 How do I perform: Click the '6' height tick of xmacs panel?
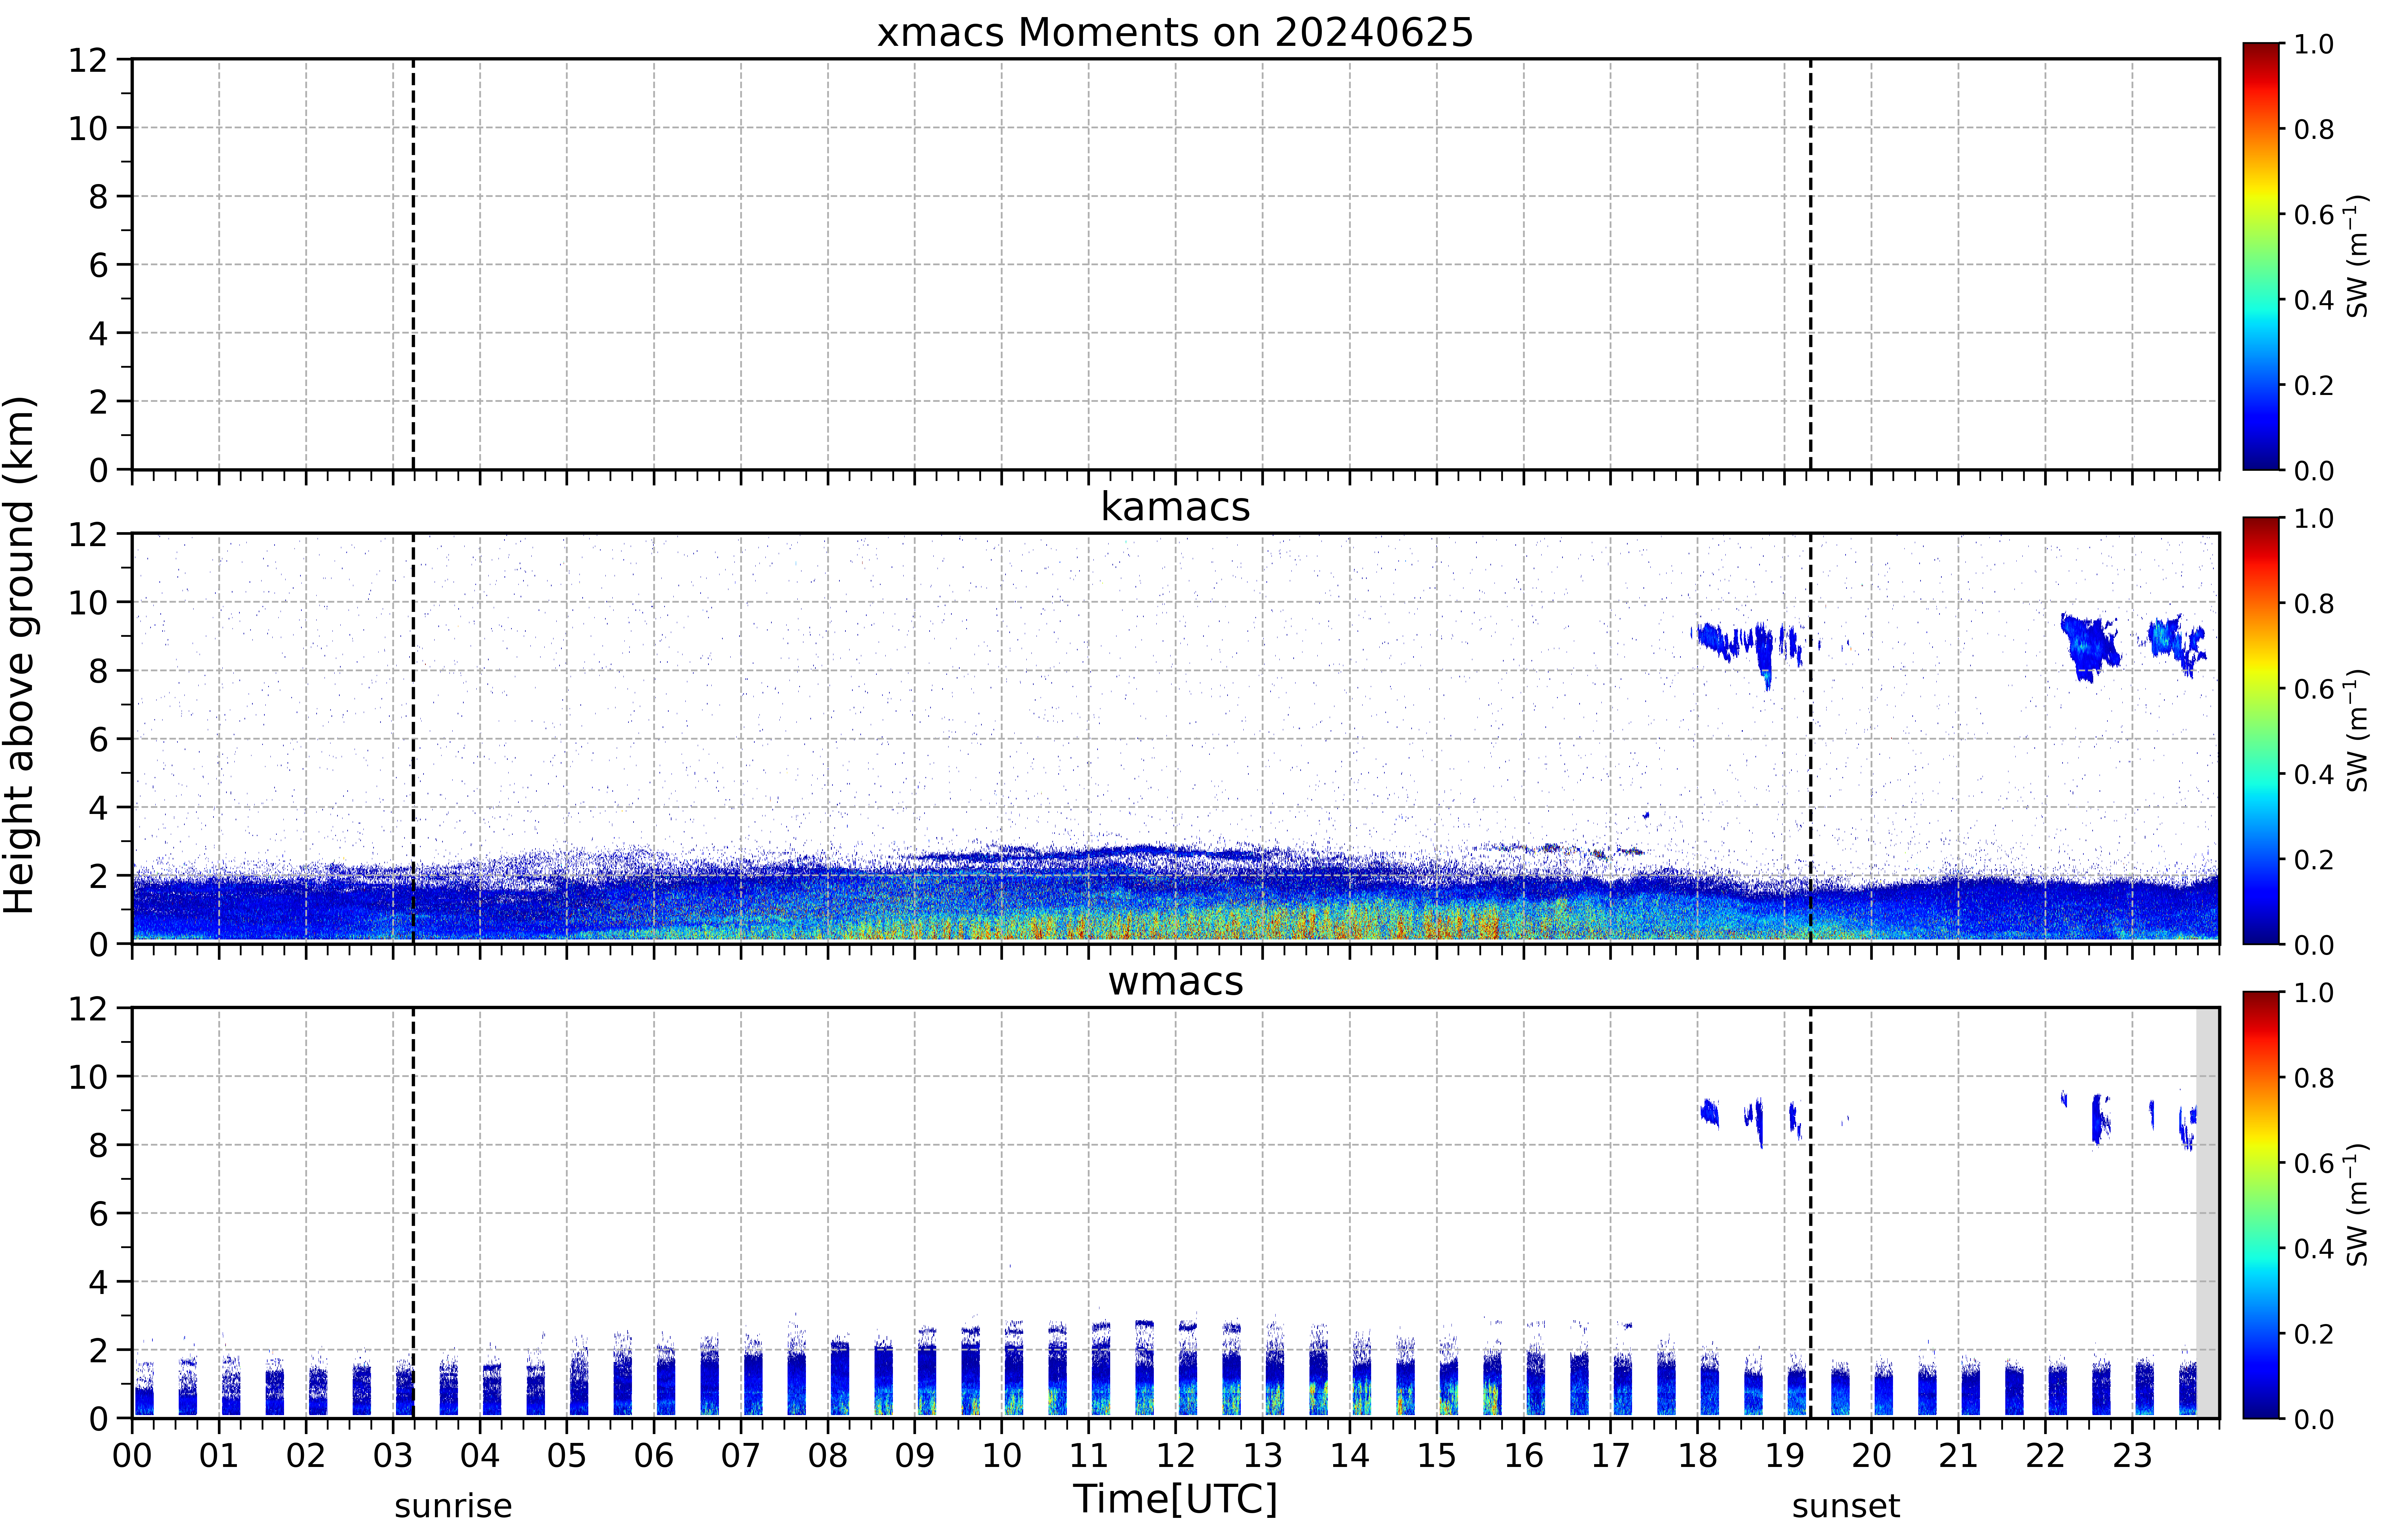98,265
